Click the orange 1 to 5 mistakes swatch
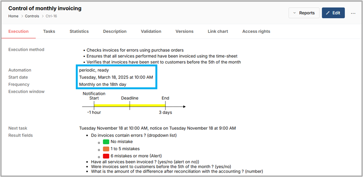This screenshot has width=363, height=177. pyautogui.click(x=106, y=149)
